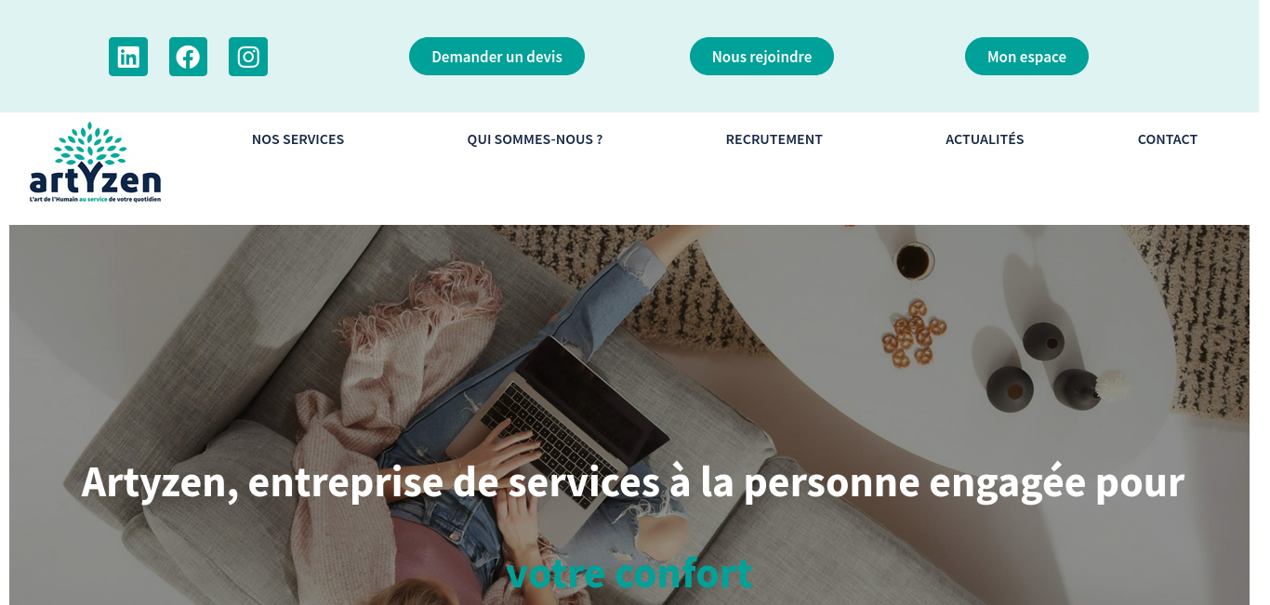Open the CONTACT menu item
Image resolution: width=1270 pixels, height=605 pixels.
point(1167,139)
